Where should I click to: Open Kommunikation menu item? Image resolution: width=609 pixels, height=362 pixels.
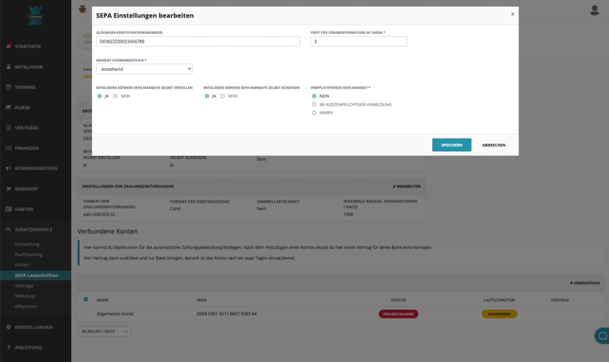tap(36, 168)
